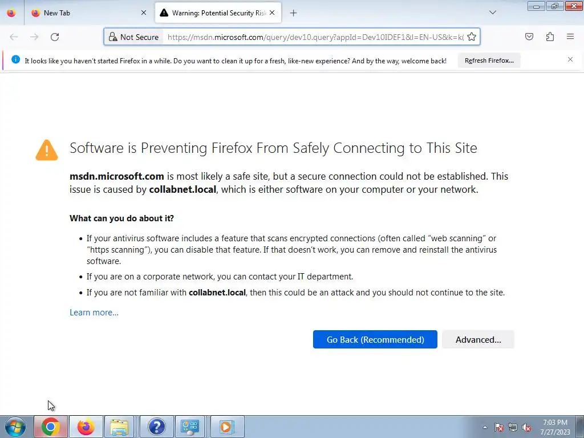
Task: Bookmark this page with the star icon
Action: pyautogui.click(x=472, y=37)
